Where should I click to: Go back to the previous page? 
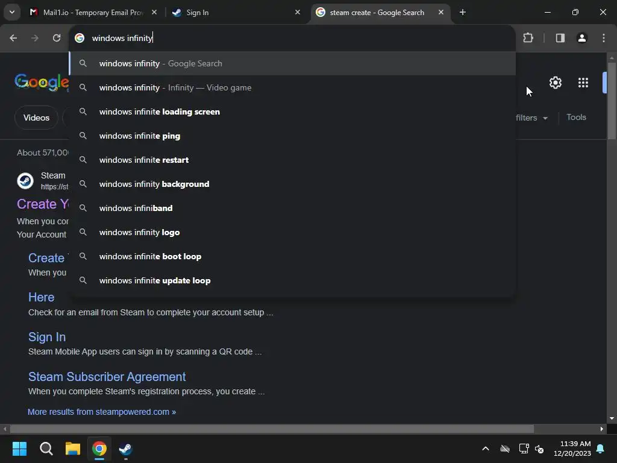point(13,38)
